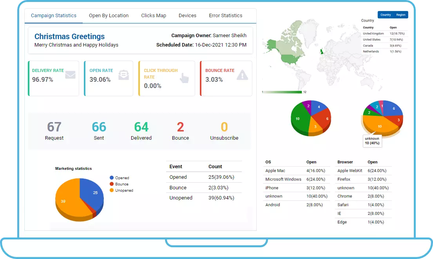Viewport: 433px width, 259px height.
Task: Click the orange 10 slice of the browser pie chart
Action: [380, 126]
